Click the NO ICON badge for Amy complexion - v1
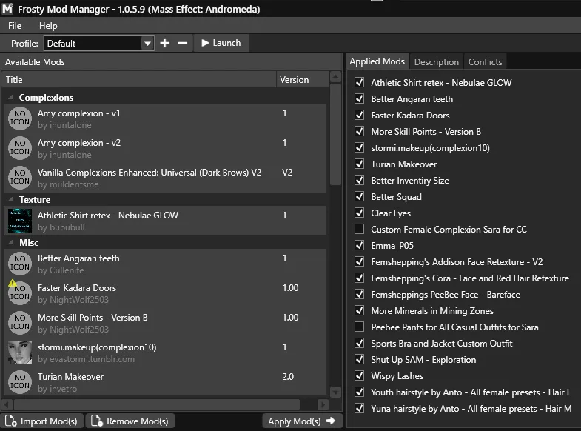 pos(20,118)
